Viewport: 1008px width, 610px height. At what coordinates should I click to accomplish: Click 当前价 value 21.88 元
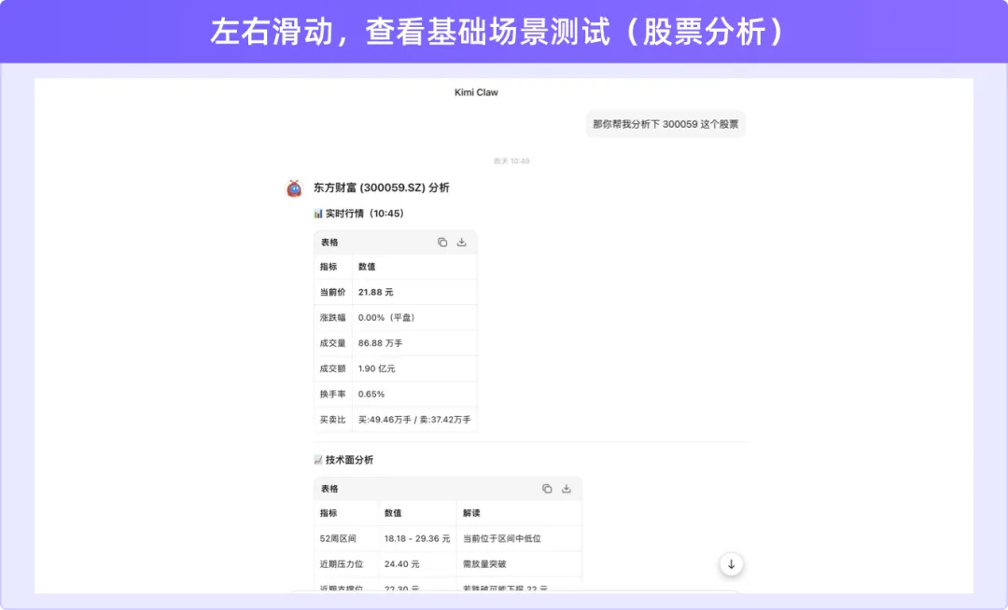375,292
